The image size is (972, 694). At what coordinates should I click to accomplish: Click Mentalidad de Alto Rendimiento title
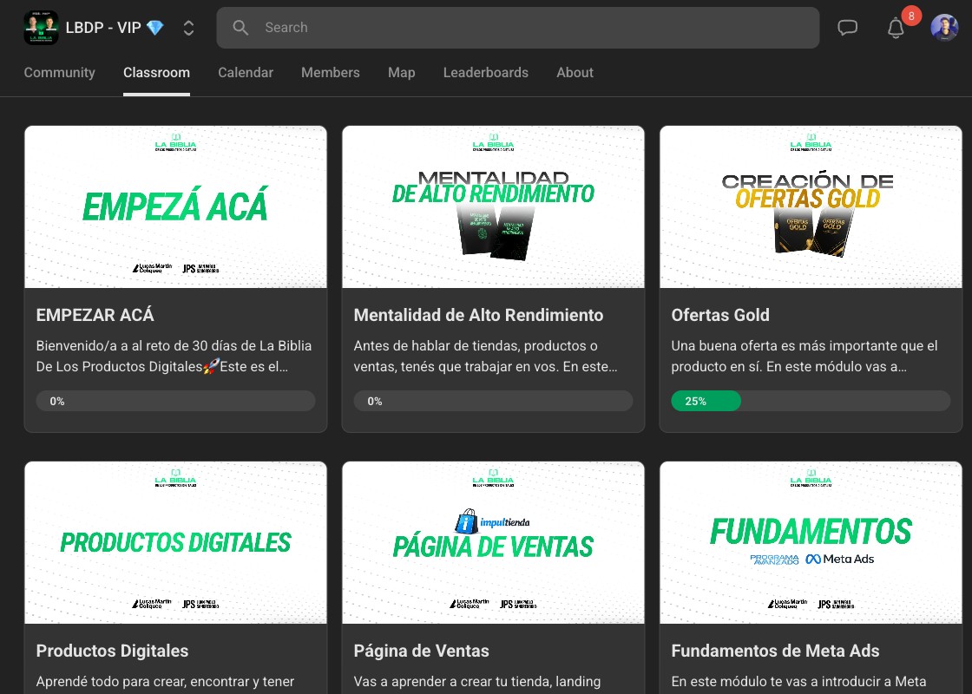[x=478, y=315]
